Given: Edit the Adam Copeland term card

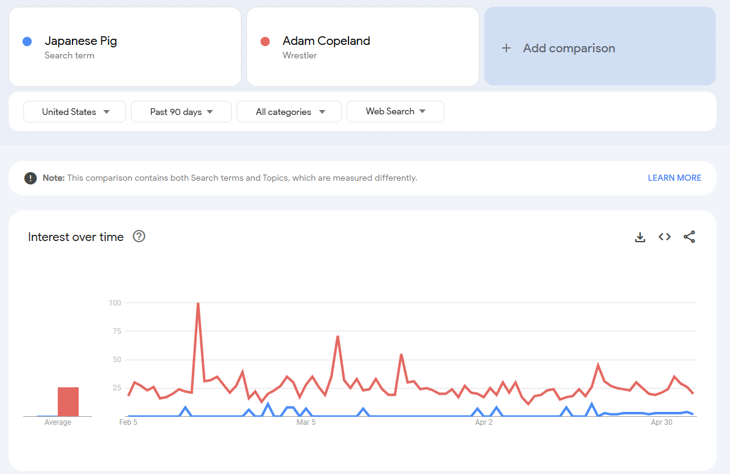Looking at the screenshot, I should [326, 41].
